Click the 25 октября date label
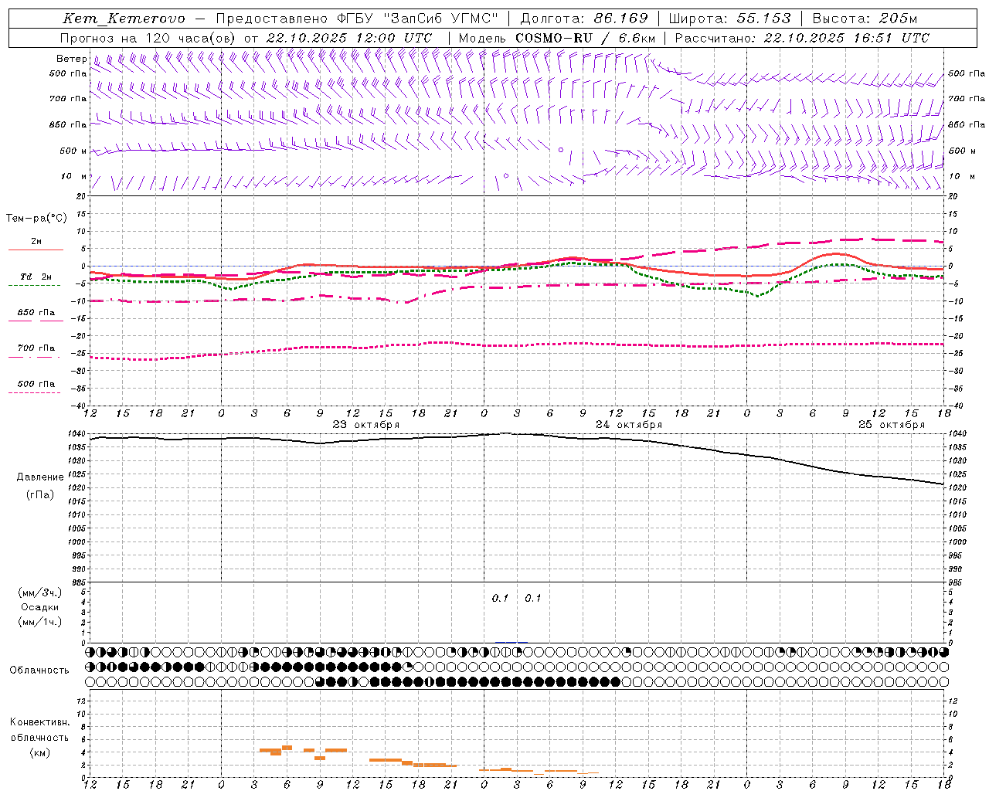989x791 pixels. [x=892, y=425]
